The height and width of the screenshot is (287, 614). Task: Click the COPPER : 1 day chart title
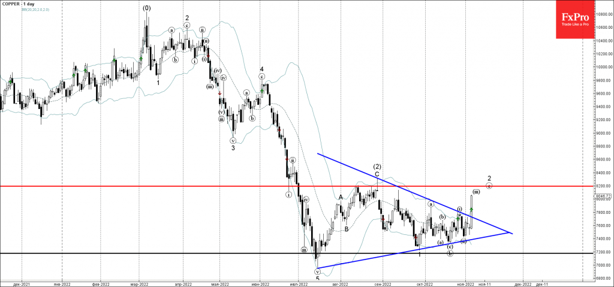pyautogui.click(x=20, y=5)
